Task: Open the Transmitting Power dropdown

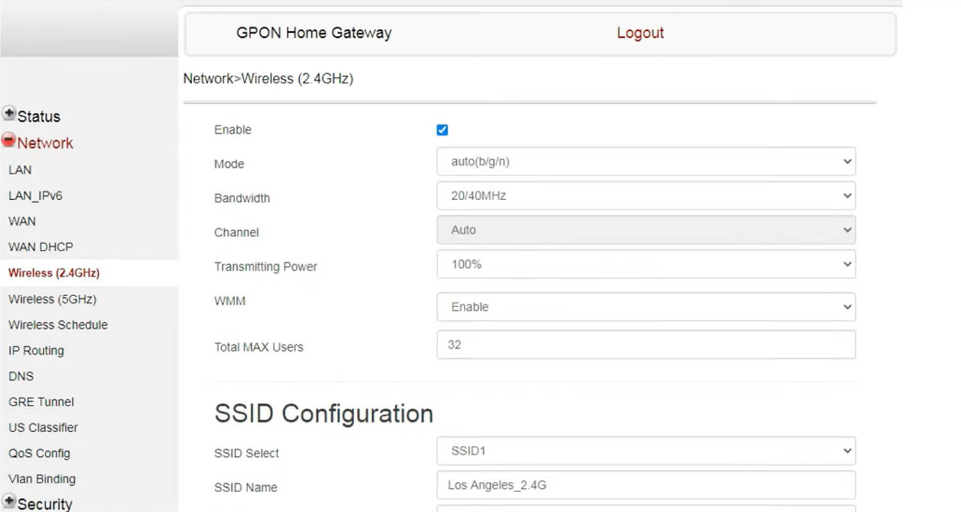Action: pyautogui.click(x=646, y=264)
